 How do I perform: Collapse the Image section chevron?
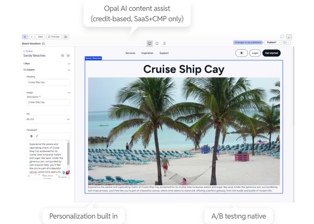(x=69, y=93)
